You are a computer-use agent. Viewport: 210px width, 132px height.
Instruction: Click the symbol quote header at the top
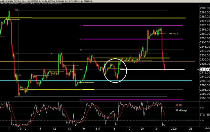[x=46, y=1]
